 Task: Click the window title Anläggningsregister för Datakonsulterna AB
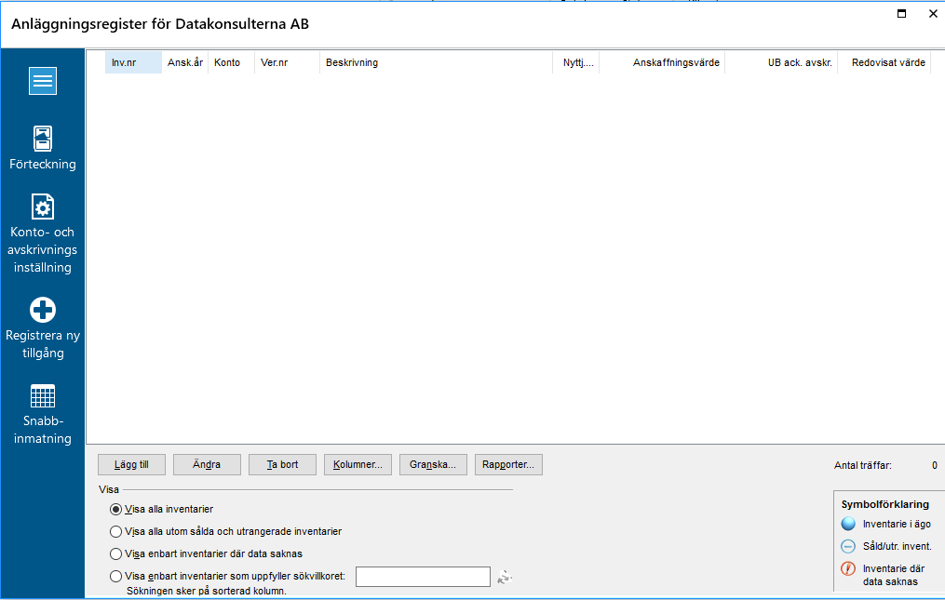click(x=160, y=24)
